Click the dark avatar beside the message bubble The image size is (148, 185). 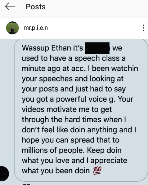4,174
